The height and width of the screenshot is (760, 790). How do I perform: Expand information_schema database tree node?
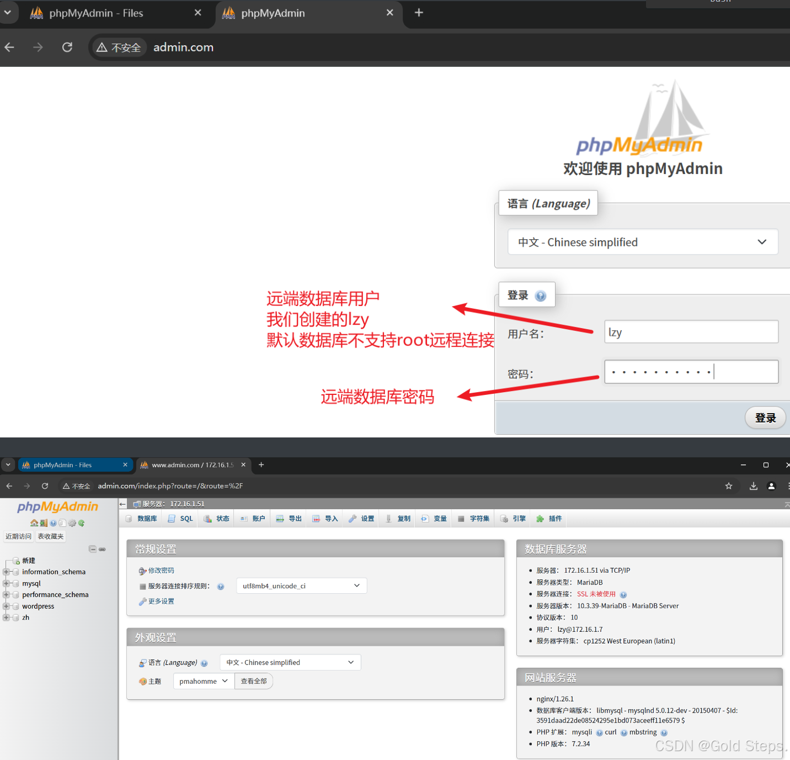(6, 572)
